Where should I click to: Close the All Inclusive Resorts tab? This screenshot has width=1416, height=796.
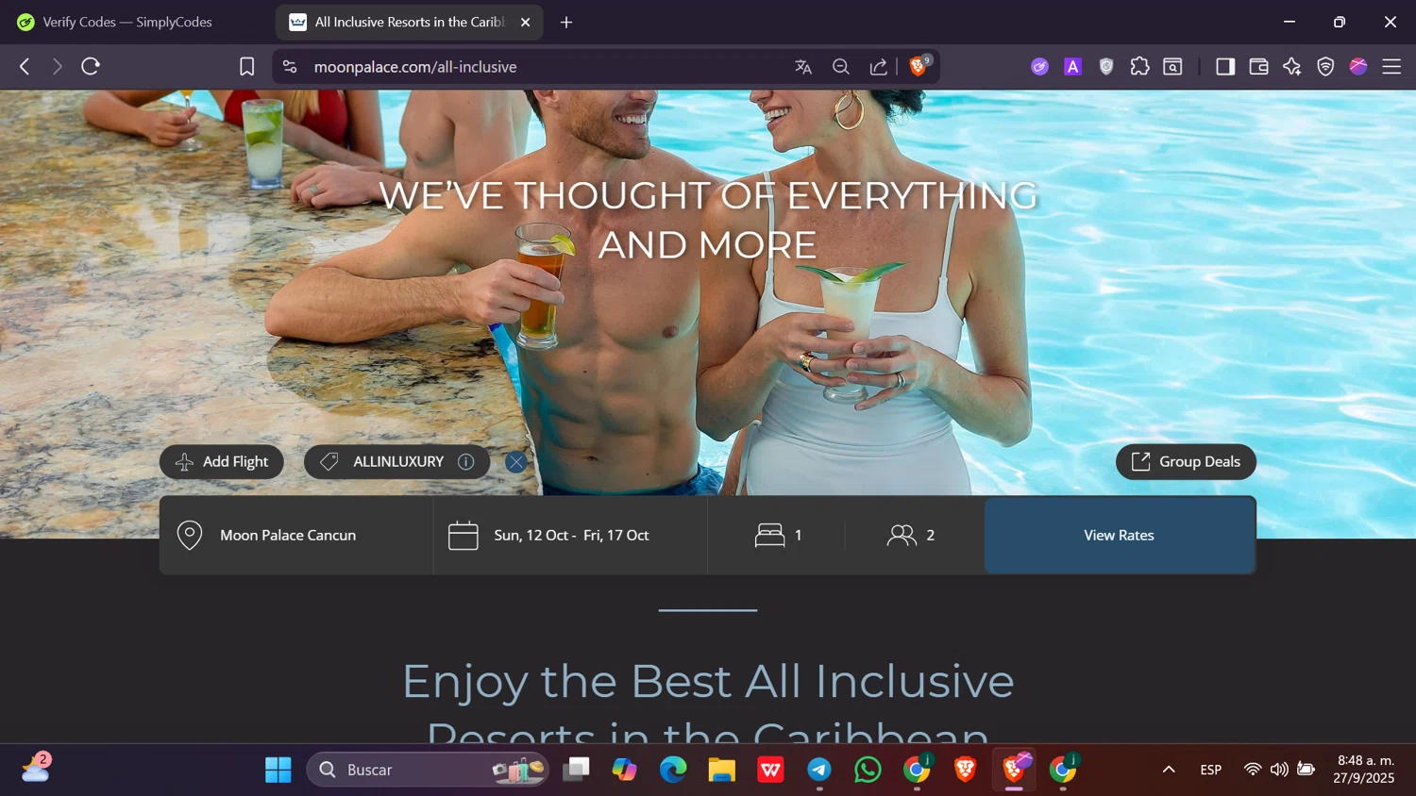tap(526, 22)
